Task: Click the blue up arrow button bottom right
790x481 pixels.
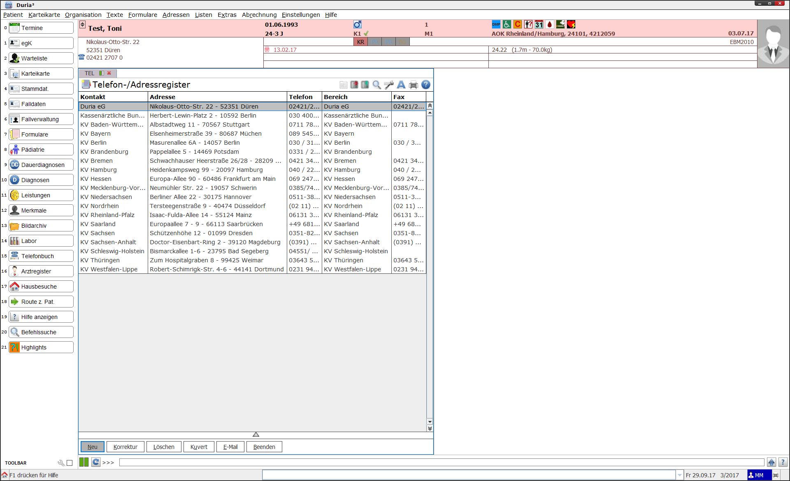Action: pyautogui.click(x=771, y=462)
